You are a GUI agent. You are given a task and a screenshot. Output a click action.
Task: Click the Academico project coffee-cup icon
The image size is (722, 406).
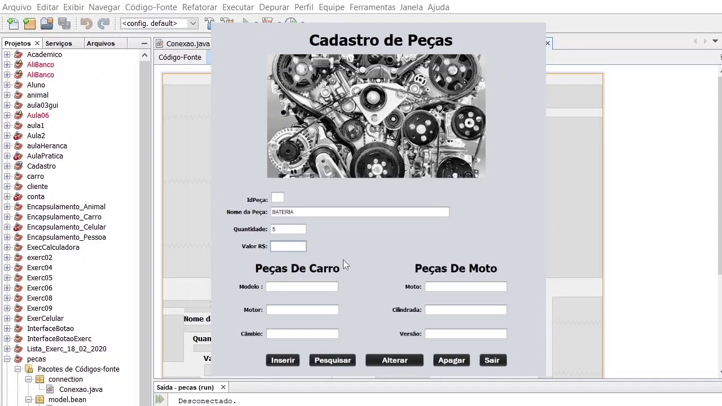tap(18, 55)
